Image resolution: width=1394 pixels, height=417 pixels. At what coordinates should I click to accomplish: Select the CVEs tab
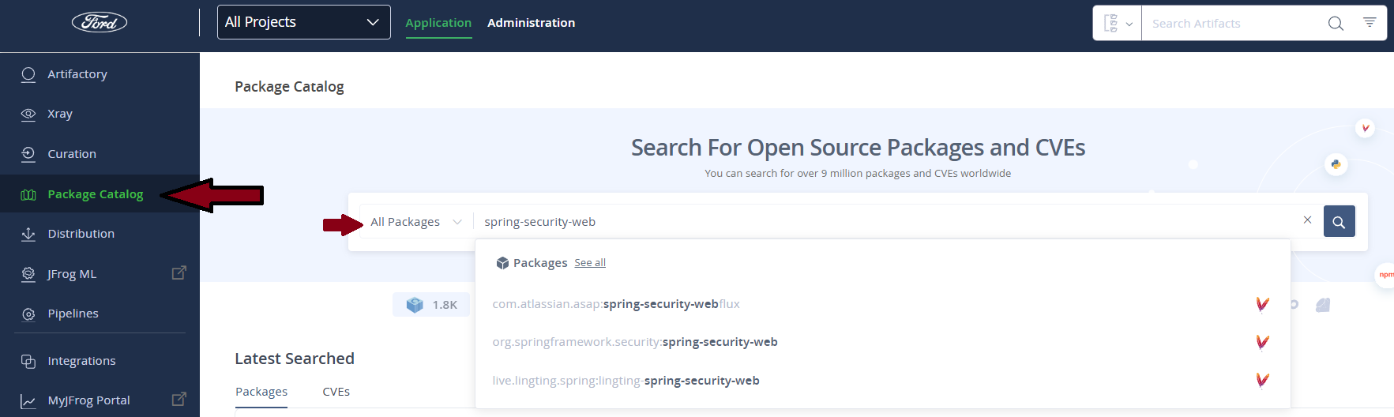(336, 392)
